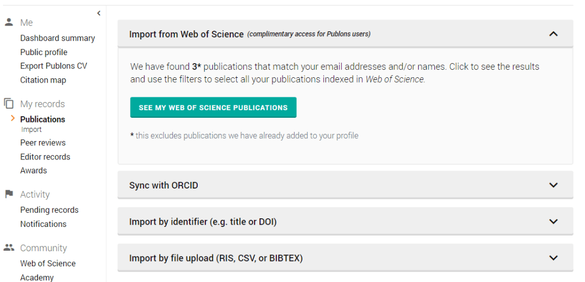Screen dimensions: 585x282
Task: Select the Awards sidebar item
Action: [34, 170]
